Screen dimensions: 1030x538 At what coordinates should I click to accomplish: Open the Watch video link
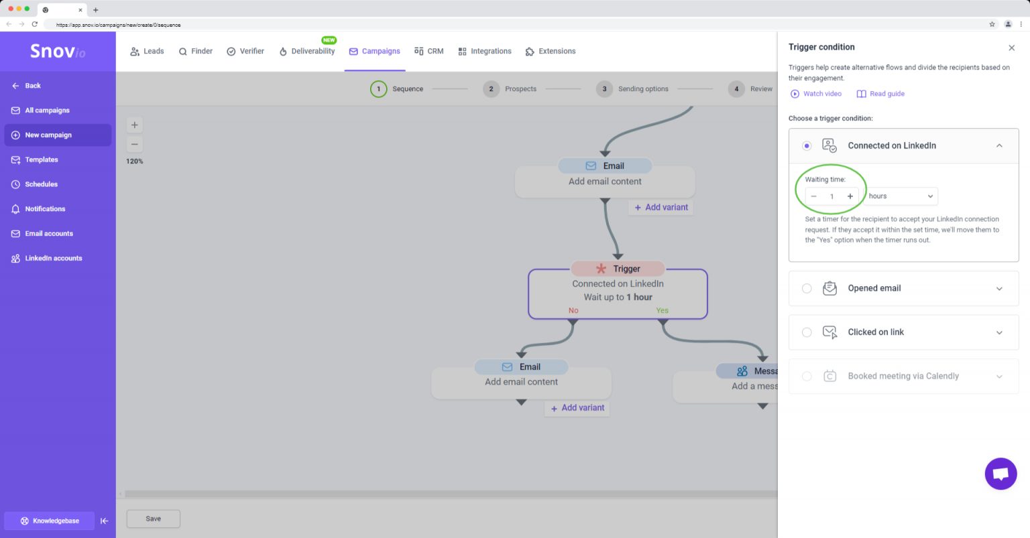[x=816, y=94]
